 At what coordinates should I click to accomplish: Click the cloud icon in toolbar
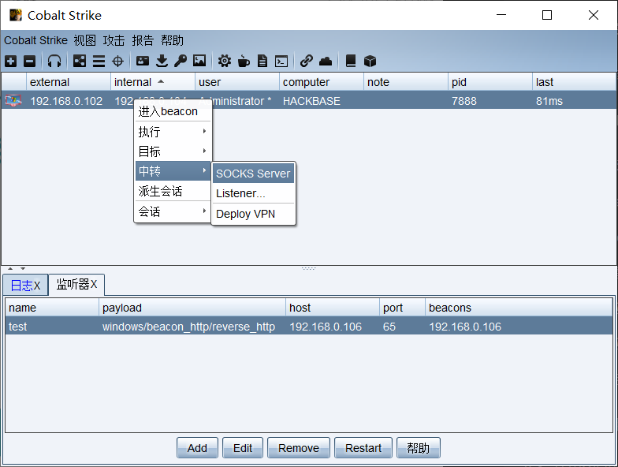click(x=326, y=61)
